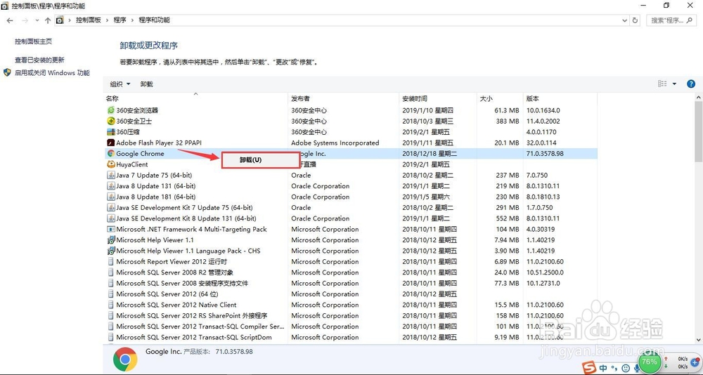Image resolution: width=703 pixels, height=375 pixels.
Task: Click the 360压缩 program icon
Action: tap(111, 132)
